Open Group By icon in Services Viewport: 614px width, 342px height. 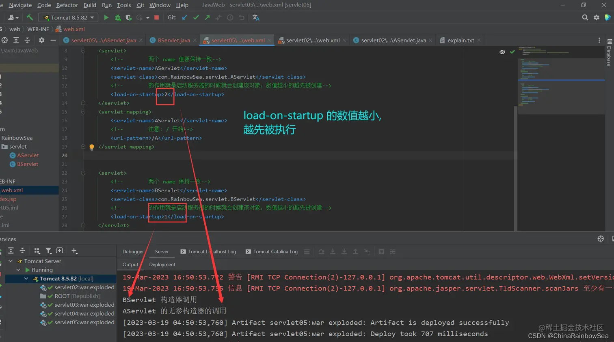(37, 251)
